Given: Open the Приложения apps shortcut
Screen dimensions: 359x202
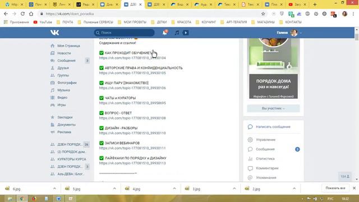Looking at the screenshot, I should [x=16, y=22].
